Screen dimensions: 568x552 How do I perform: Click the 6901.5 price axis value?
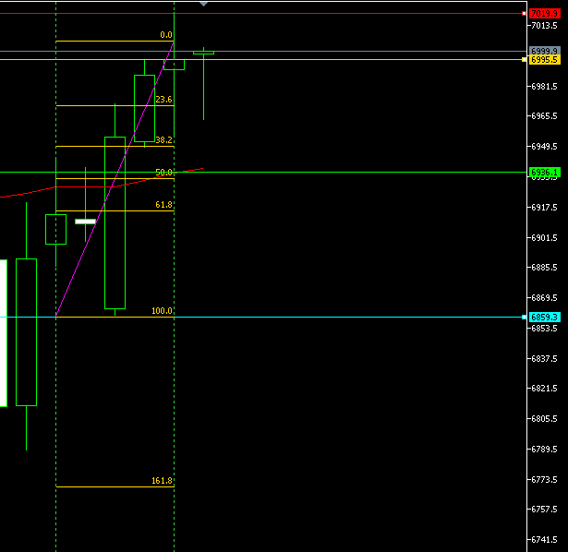point(544,238)
